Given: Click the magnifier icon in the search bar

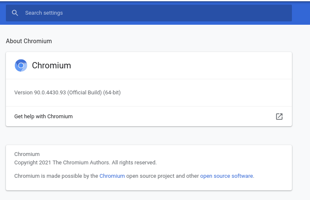Looking at the screenshot, I should 15,13.
